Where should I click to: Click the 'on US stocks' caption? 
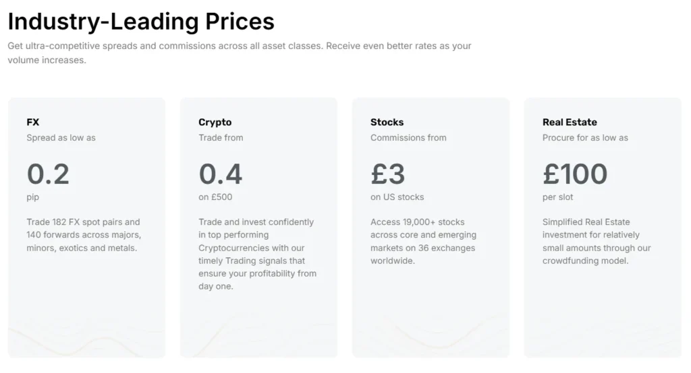tap(397, 197)
